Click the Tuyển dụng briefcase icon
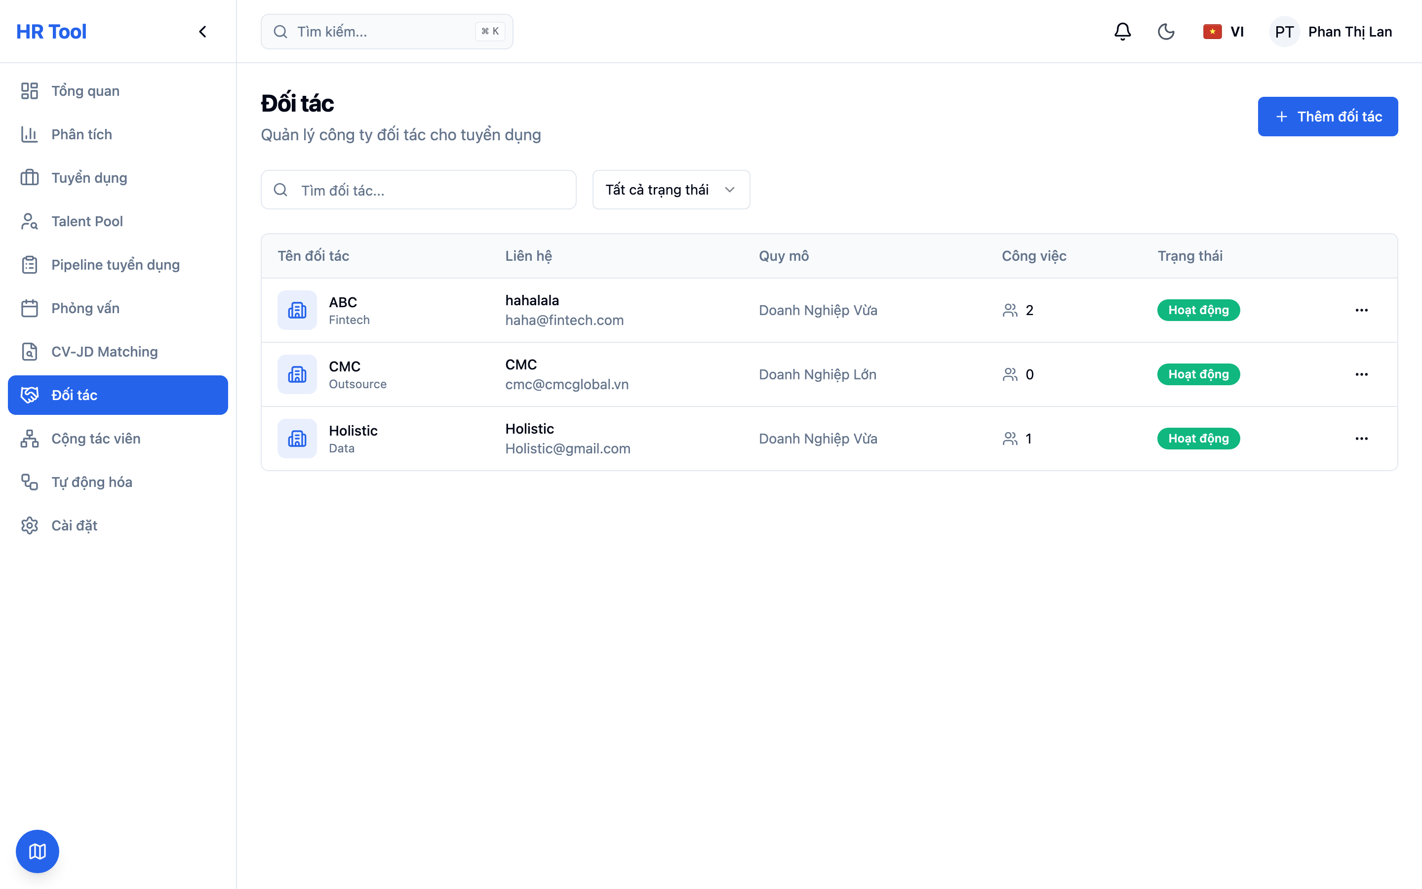The width and height of the screenshot is (1422, 889). point(30,178)
